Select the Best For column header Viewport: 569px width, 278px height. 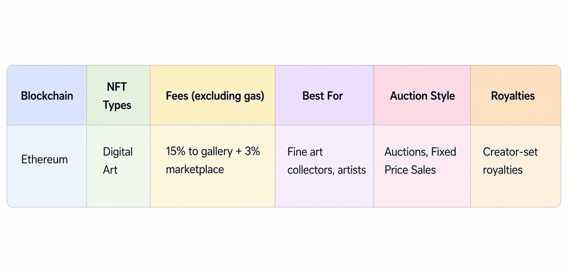[325, 95]
